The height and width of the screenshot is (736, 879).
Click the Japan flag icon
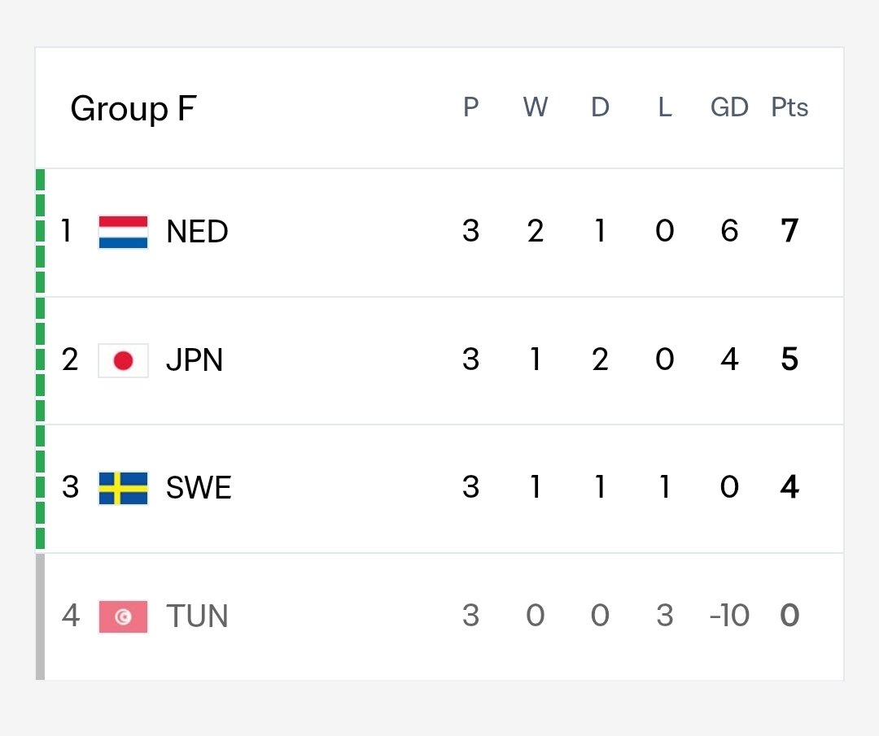[124, 361]
